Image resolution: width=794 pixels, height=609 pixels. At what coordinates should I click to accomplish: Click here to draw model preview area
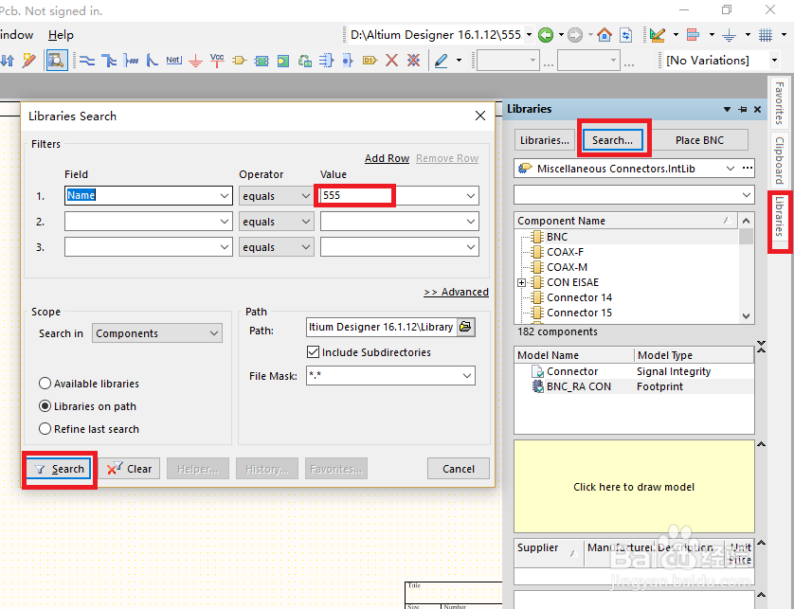tap(634, 487)
